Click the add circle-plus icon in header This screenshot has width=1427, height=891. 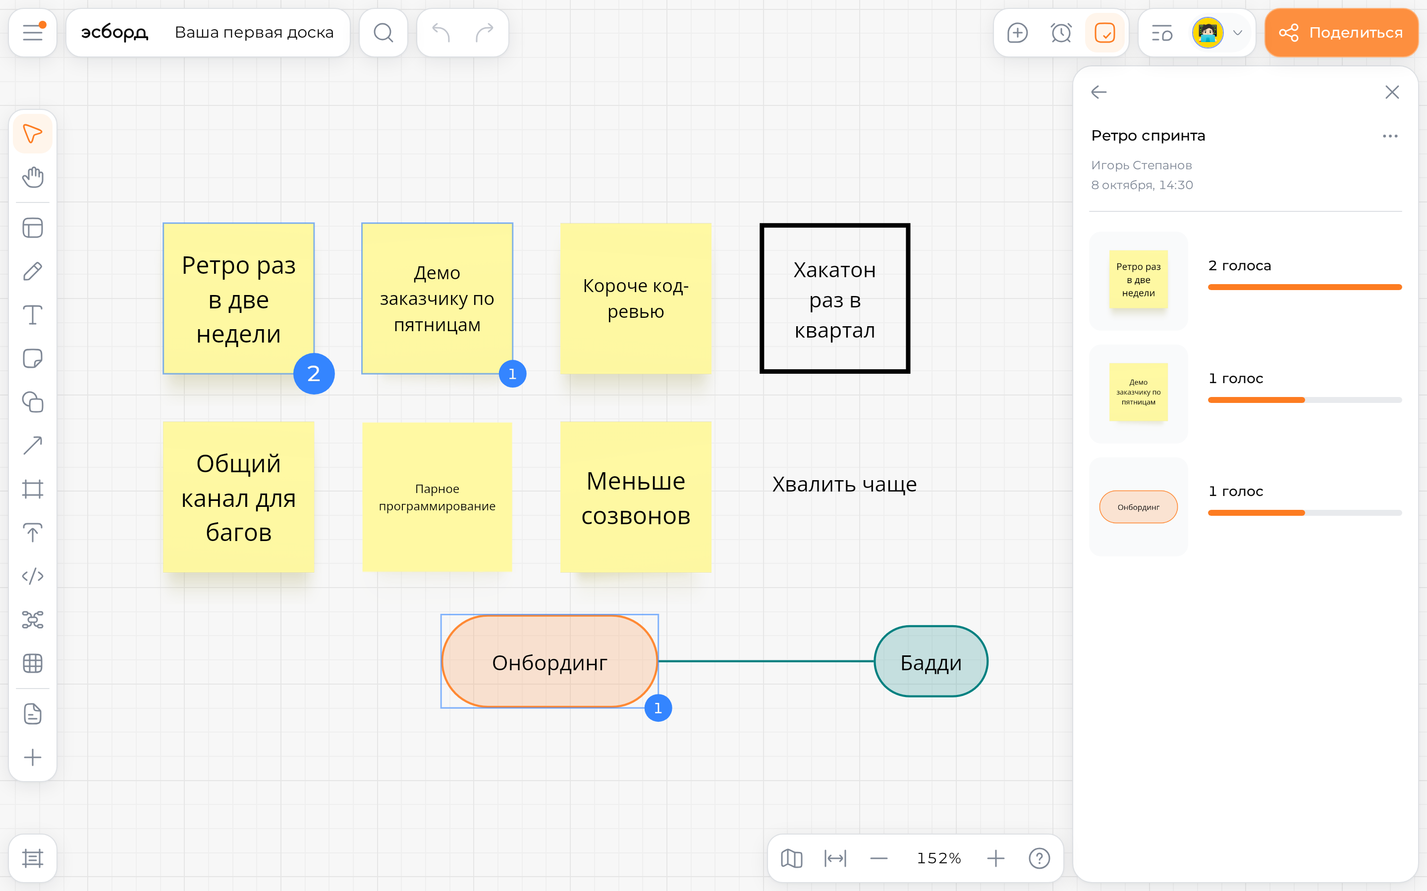[x=1017, y=32]
